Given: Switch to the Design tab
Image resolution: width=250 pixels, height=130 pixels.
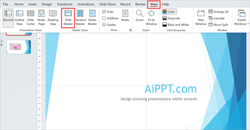Looking at the screenshot, I should pos(47,4).
